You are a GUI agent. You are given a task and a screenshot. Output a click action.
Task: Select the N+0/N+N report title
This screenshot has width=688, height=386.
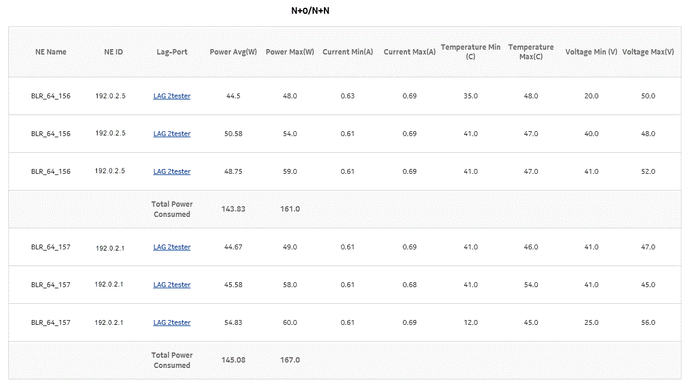pos(311,10)
